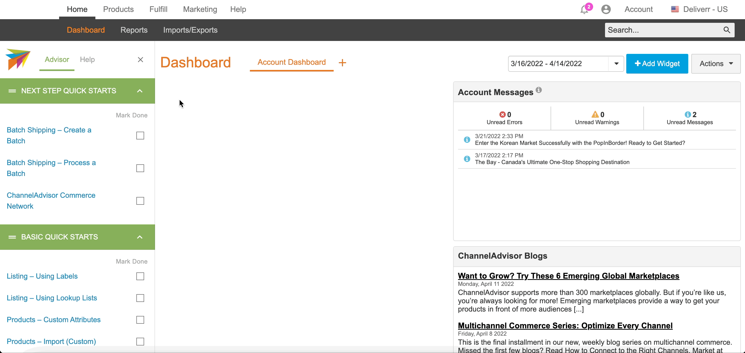Mark Products Custom Attributes as done
This screenshot has width=745, height=353.
140,320
